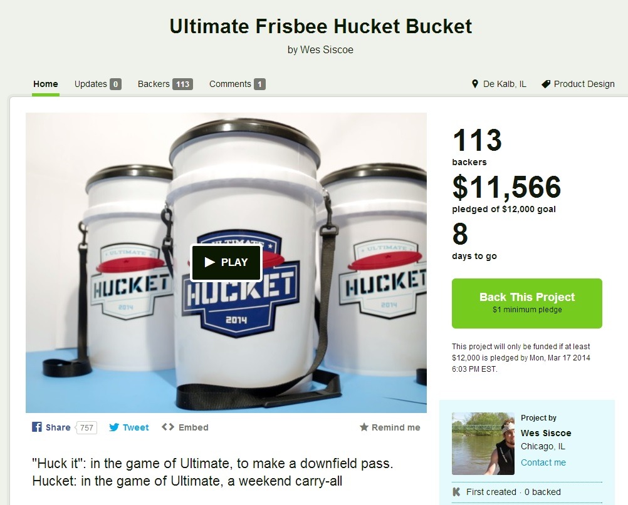Click the by Wes Siscoe byline under title
The image size is (628, 505).
click(320, 49)
